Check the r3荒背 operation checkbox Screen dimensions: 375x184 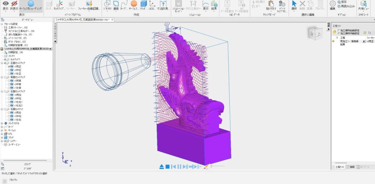(x=9, y=81)
